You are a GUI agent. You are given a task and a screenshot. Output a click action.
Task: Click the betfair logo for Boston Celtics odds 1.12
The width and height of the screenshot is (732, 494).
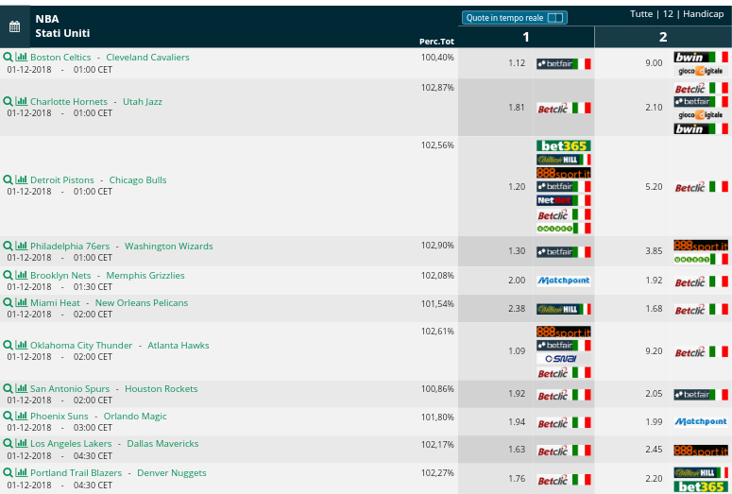[x=564, y=63]
